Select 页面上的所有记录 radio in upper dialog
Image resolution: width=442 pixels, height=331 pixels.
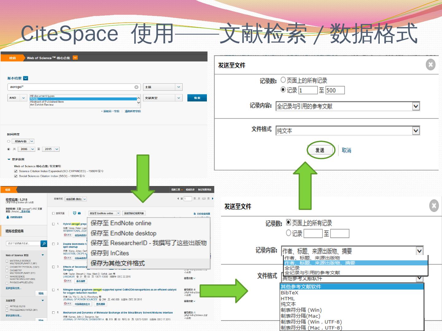[x=283, y=80]
